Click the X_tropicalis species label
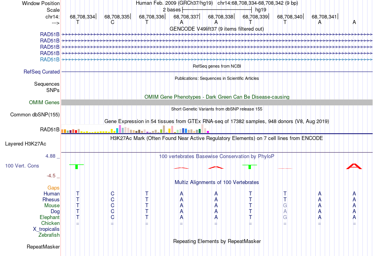Image resolution: width=373 pixels, height=256 pixels. [x=46, y=229]
